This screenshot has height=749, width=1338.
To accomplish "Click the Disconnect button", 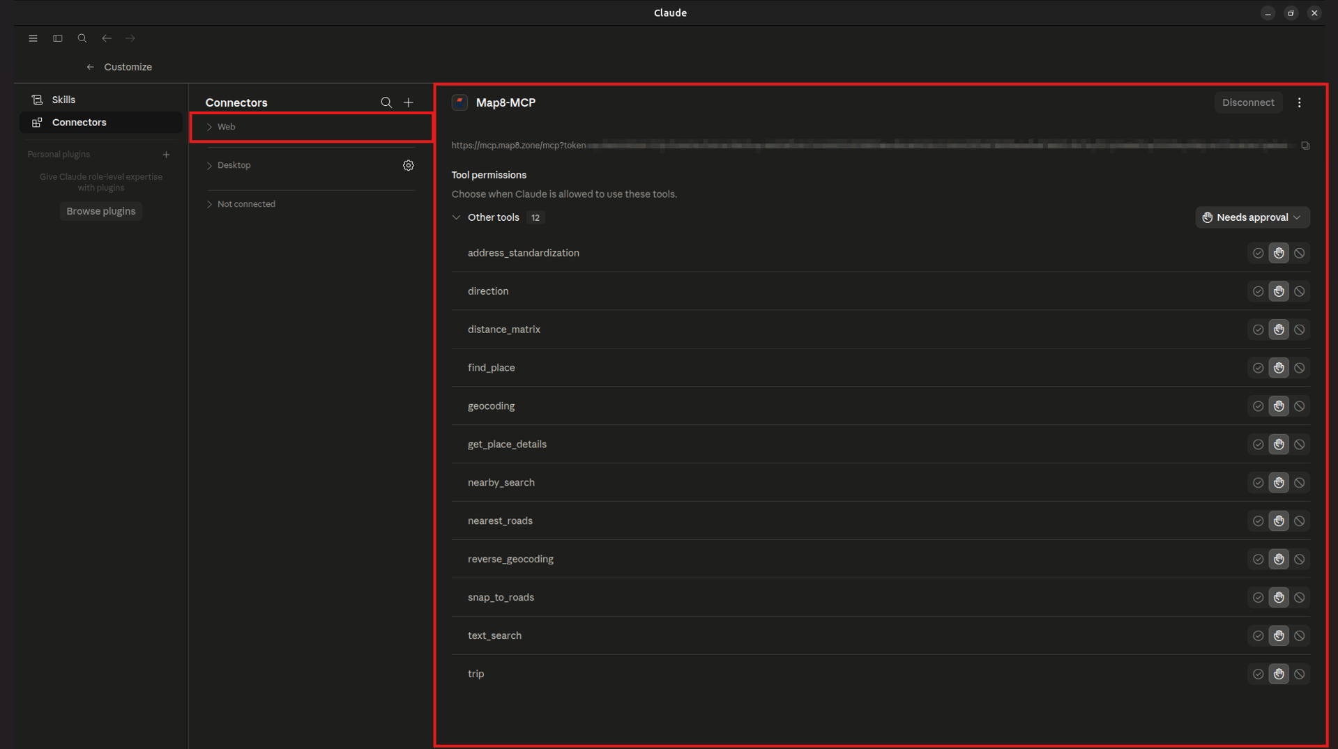I will point(1248,102).
